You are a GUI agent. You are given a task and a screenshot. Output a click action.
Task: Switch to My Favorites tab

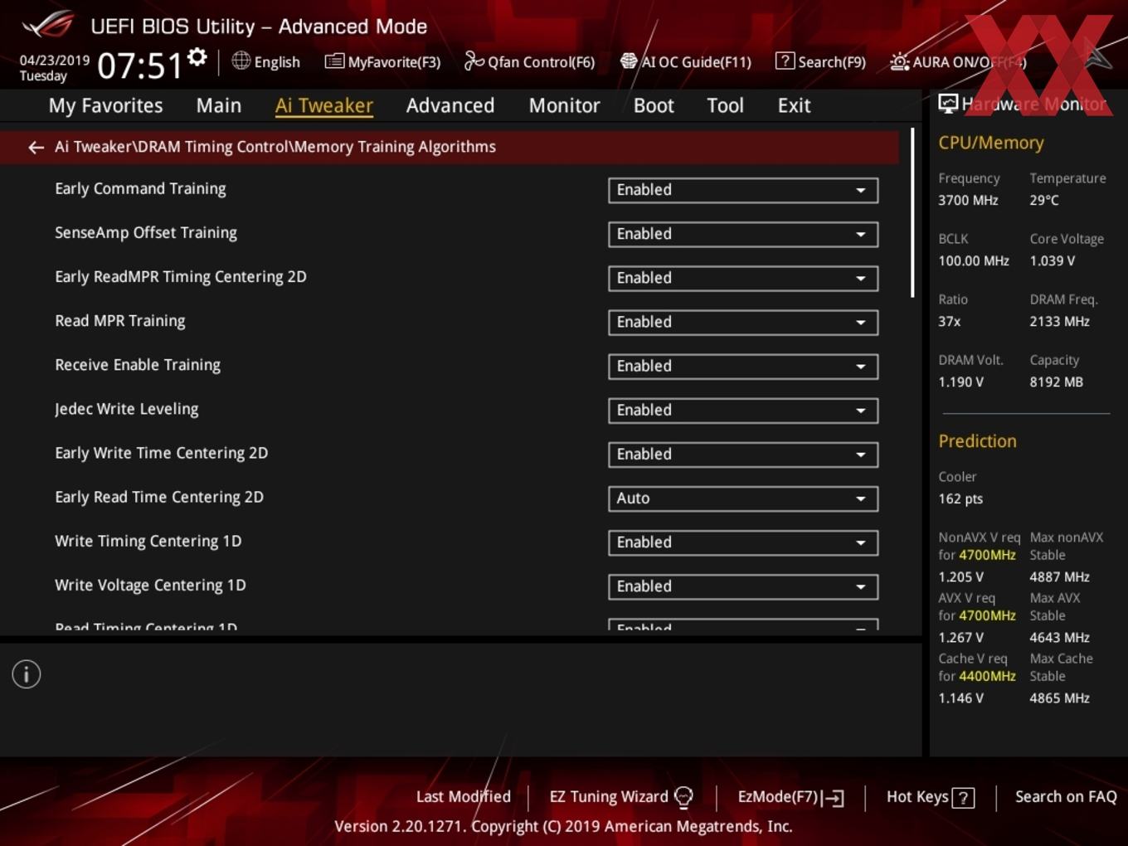click(x=105, y=105)
